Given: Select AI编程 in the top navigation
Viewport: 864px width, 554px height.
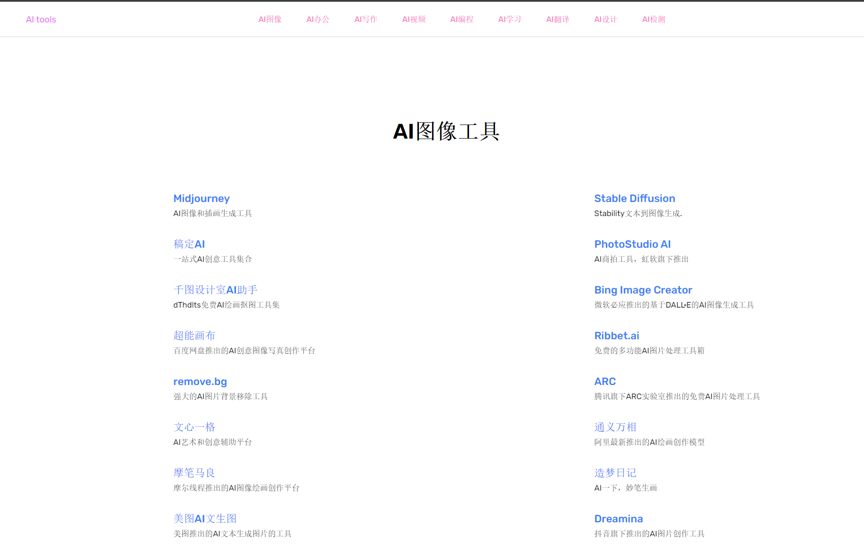Looking at the screenshot, I should tap(462, 19).
